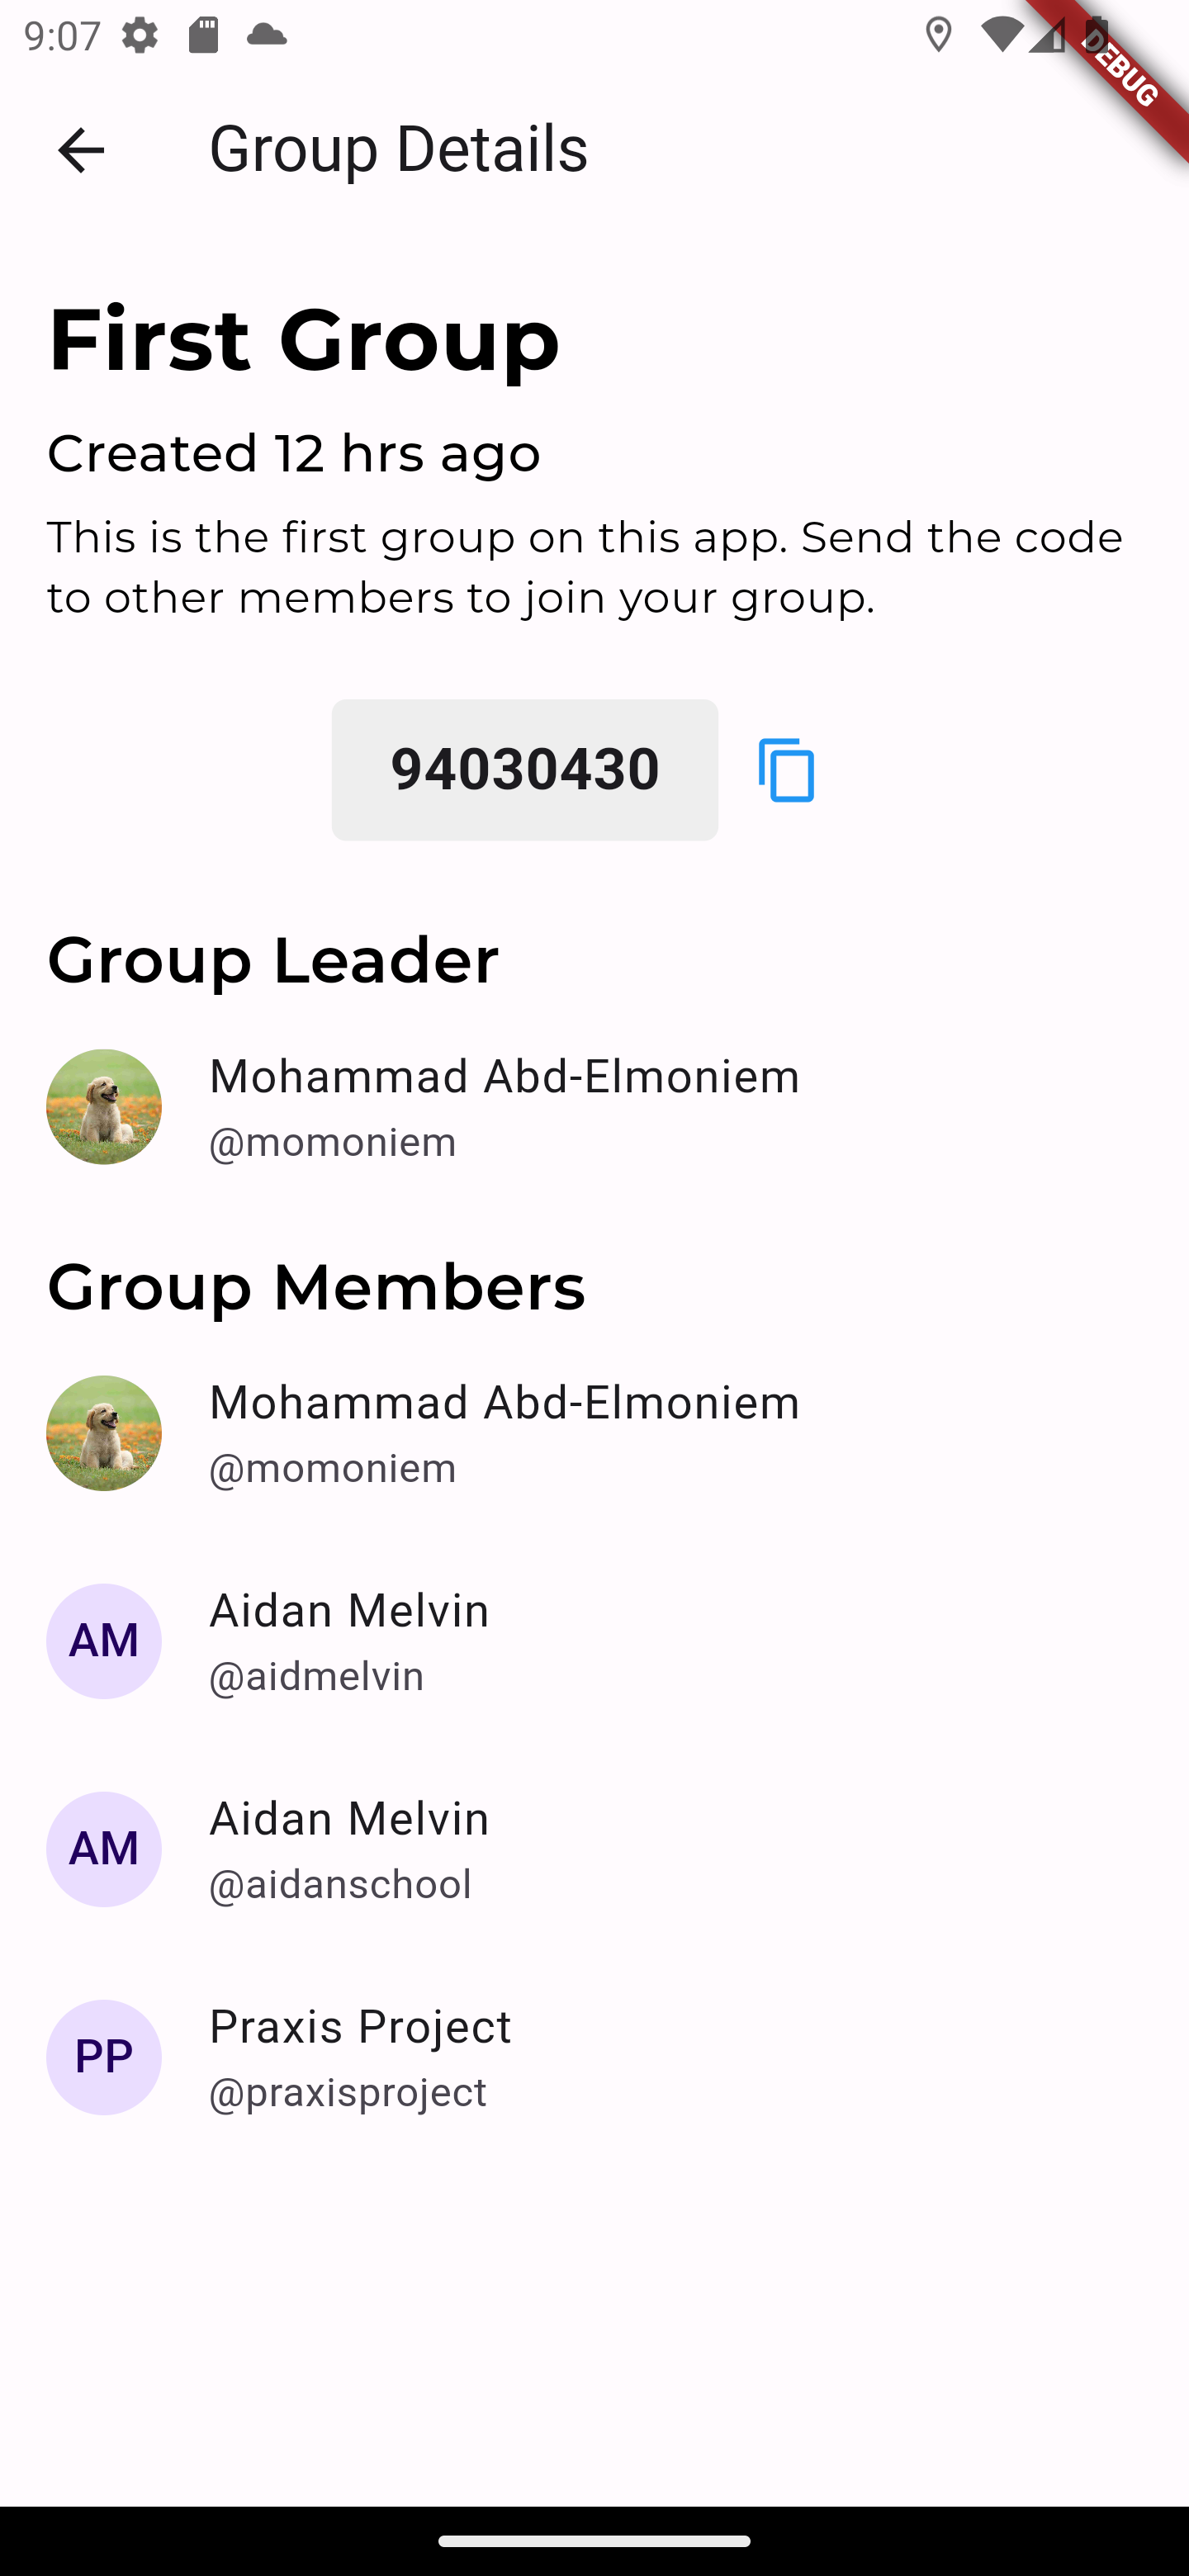Tap the @aidanschool username
The image size is (1189, 2576).
coord(340,1885)
